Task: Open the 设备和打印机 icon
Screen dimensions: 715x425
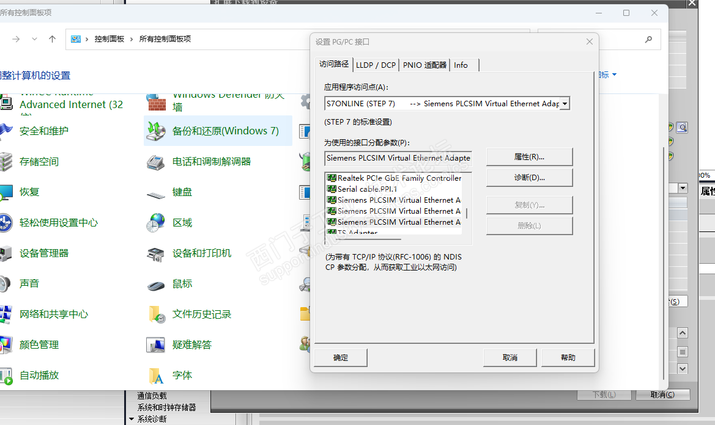Action: pyautogui.click(x=155, y=255)
